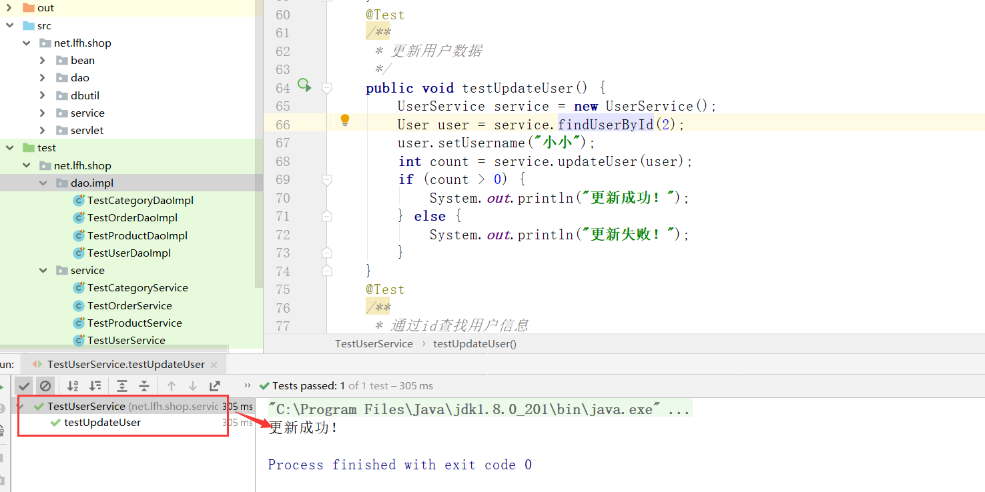The height and width of the screenshot is (492, 985).
Task: Click the setUsername line of code
Action: pyautogui.click(x=497, y=143)
